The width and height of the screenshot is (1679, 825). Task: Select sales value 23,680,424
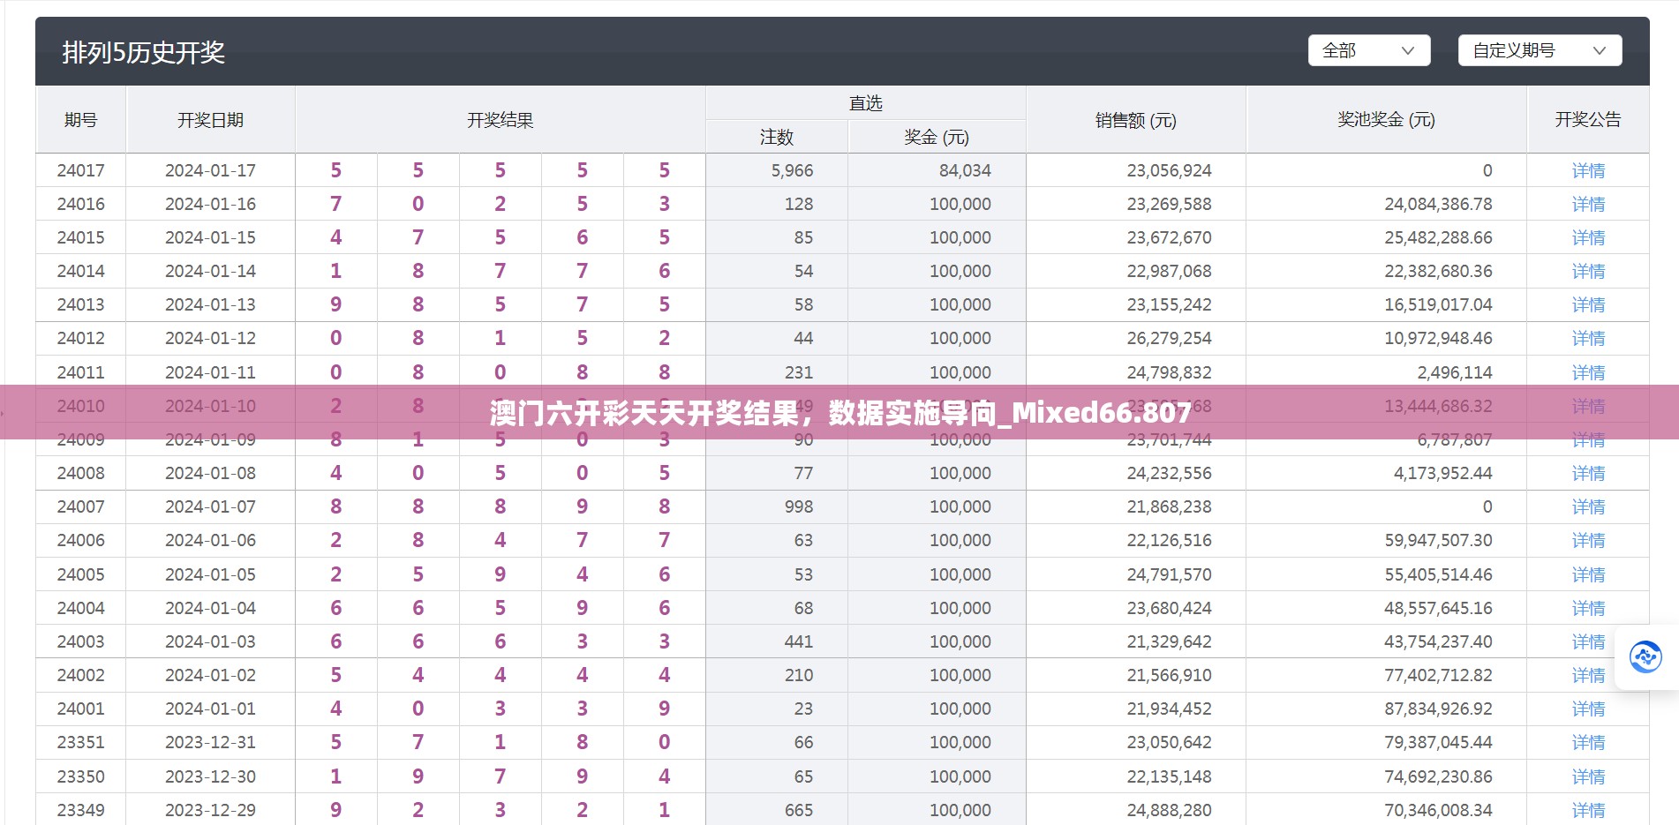(x=1169, y=608)
